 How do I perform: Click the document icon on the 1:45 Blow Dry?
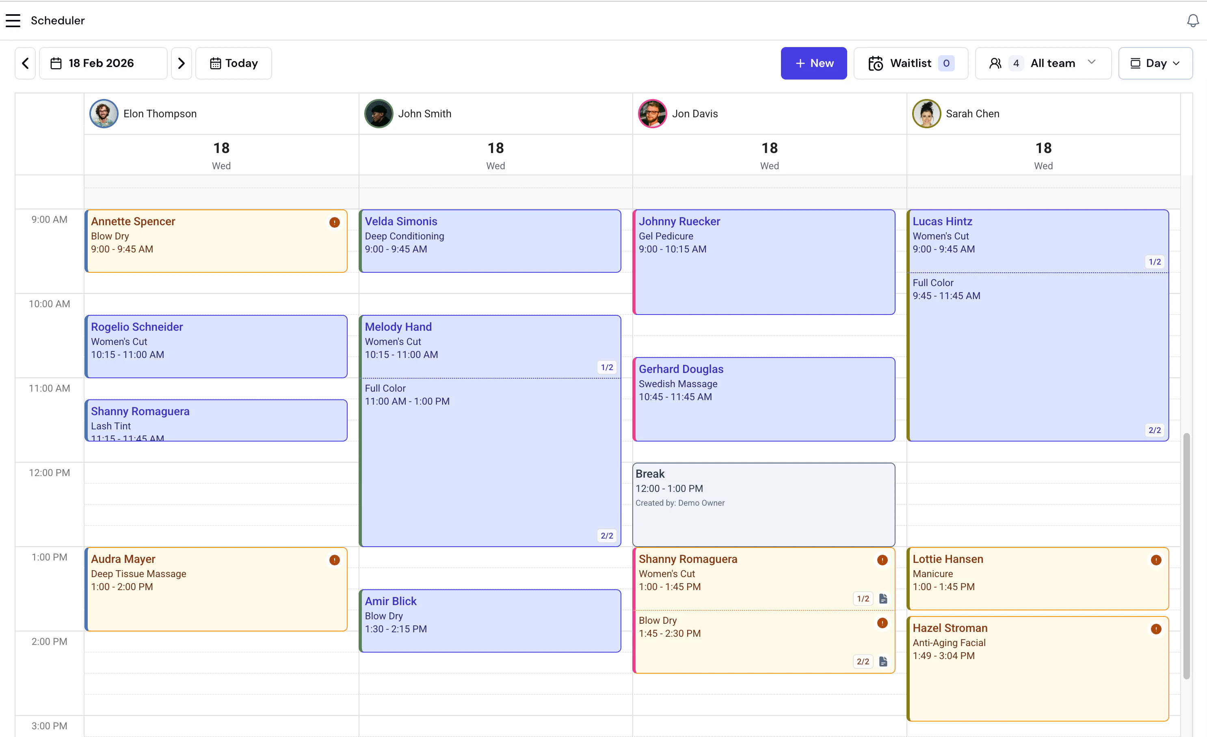pyautogui.click(x=884, y=661)
